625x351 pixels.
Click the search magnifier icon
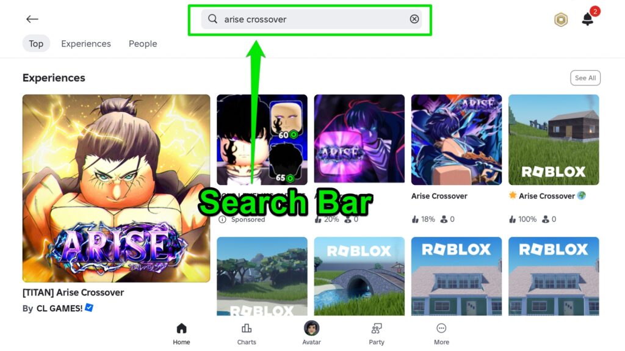coord(213,19)
